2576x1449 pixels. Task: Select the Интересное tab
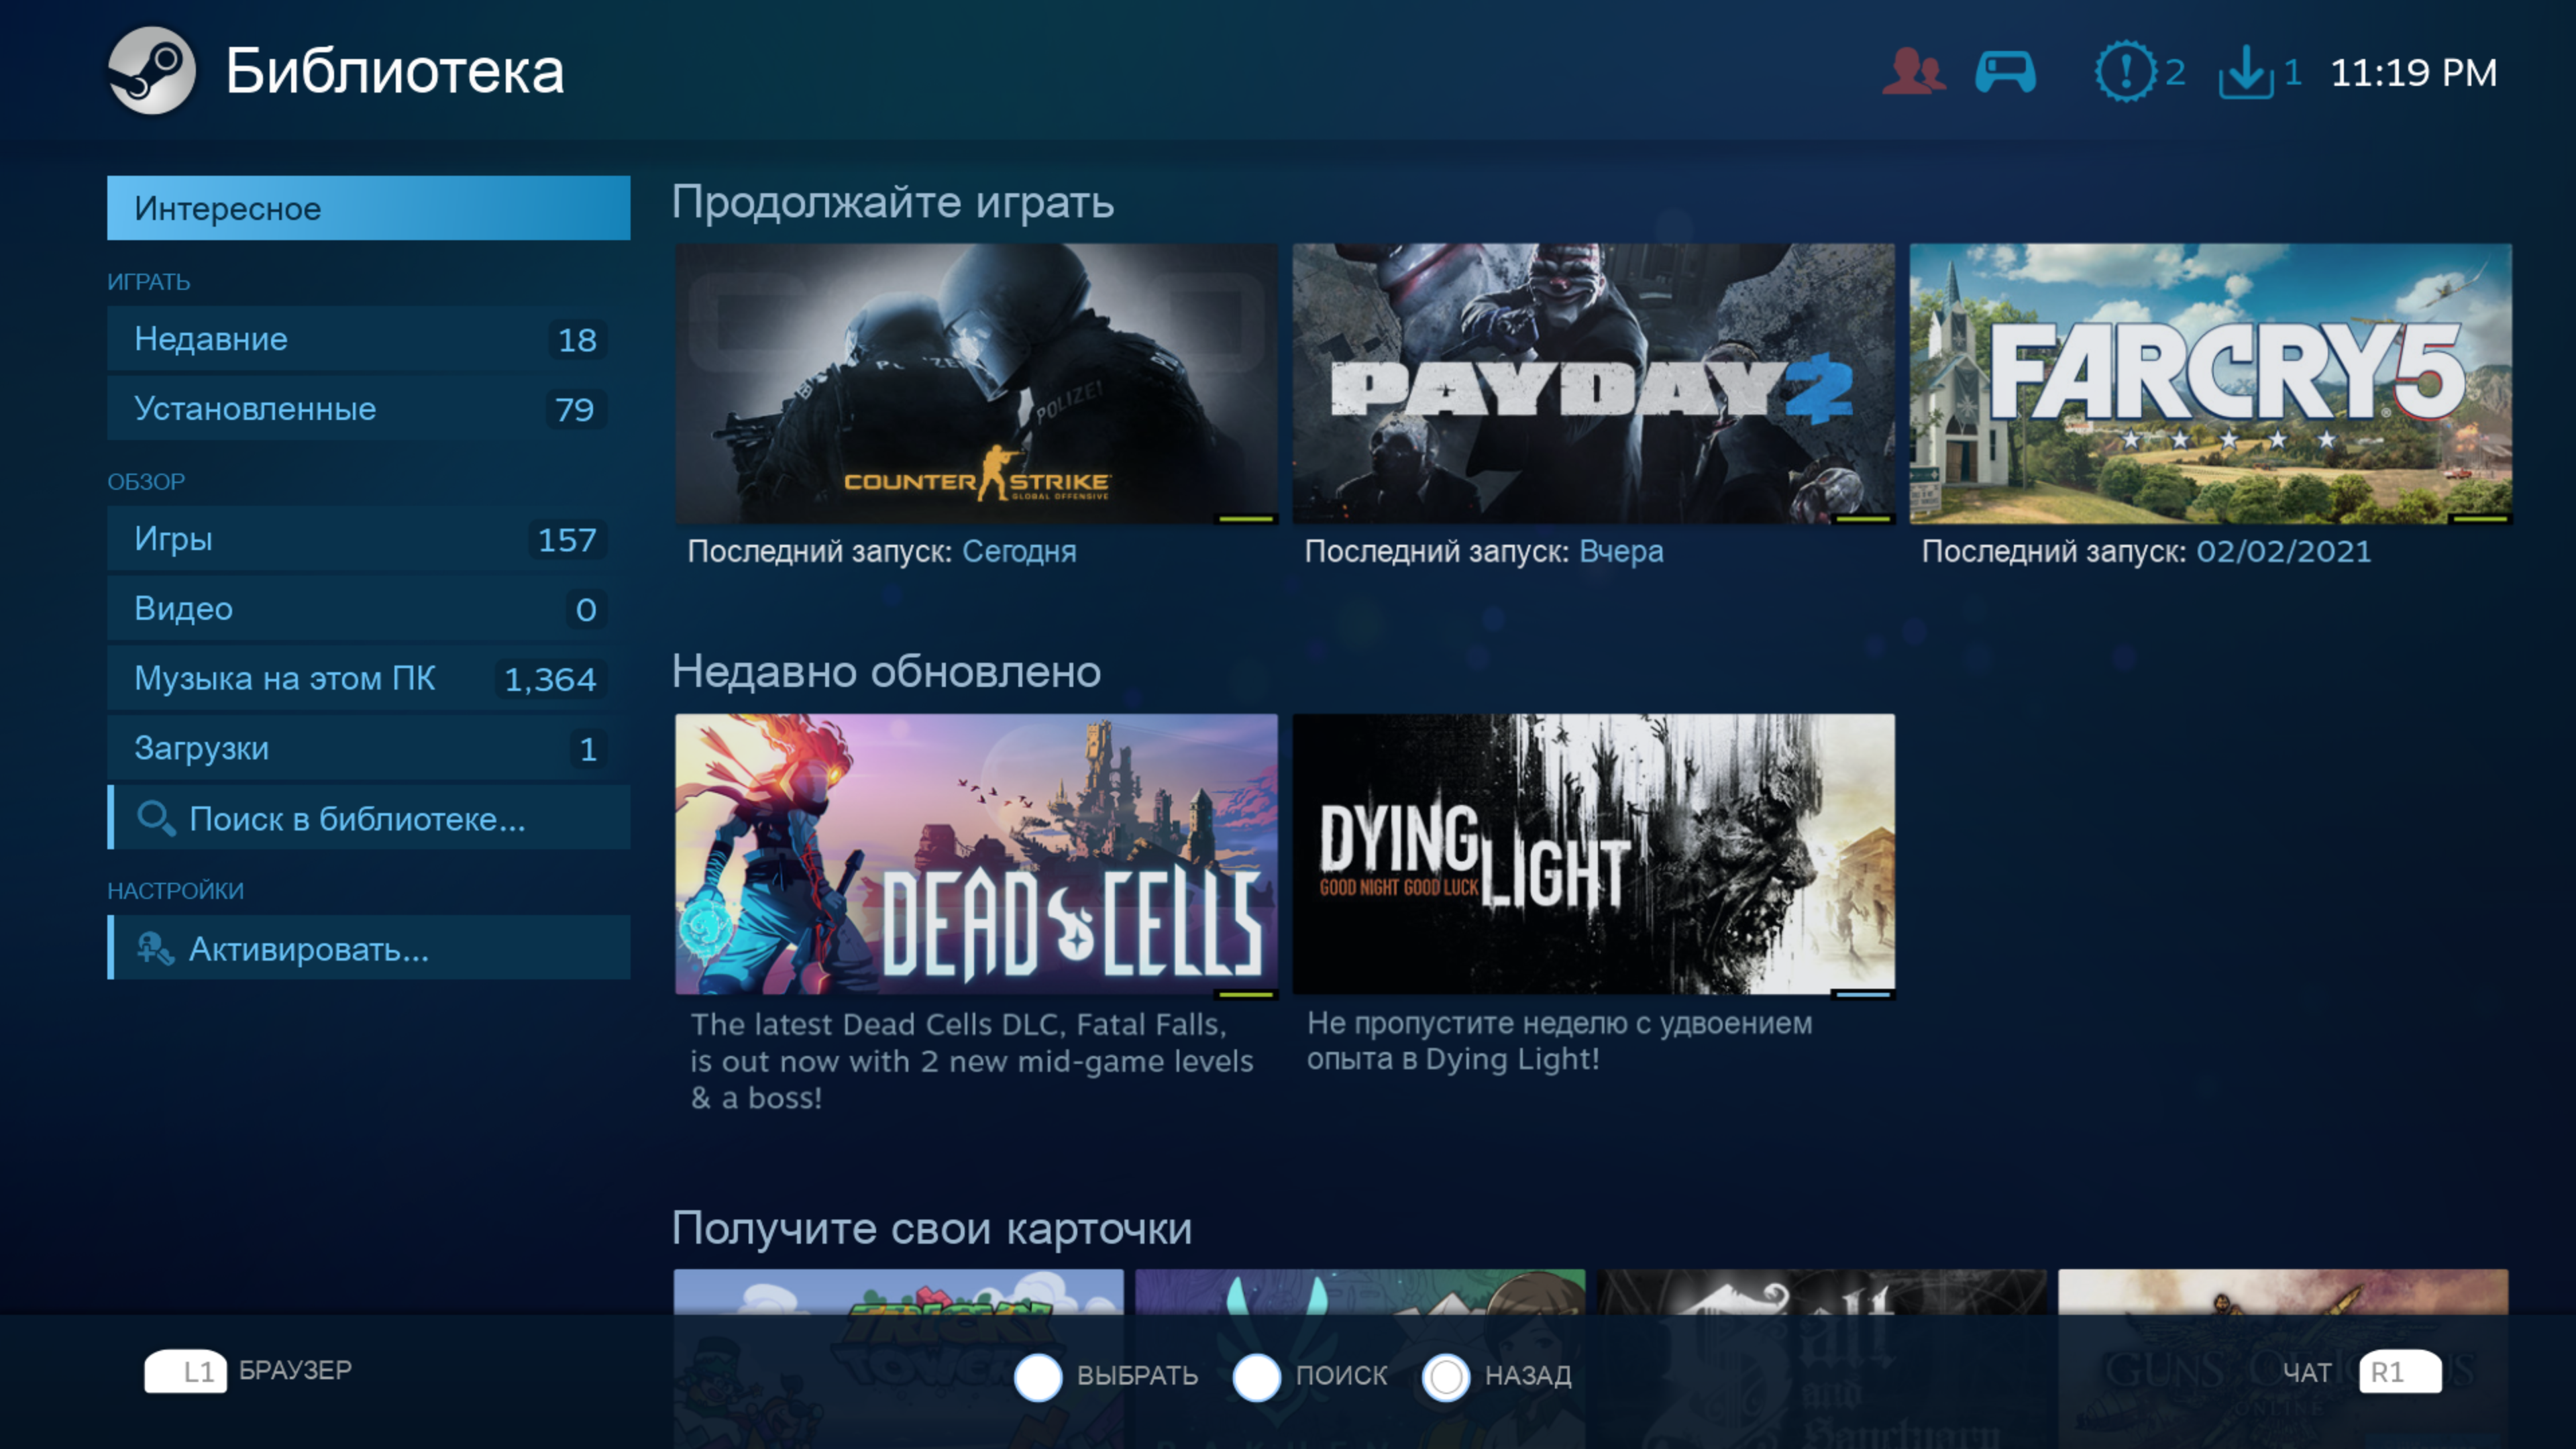(369, 208)
